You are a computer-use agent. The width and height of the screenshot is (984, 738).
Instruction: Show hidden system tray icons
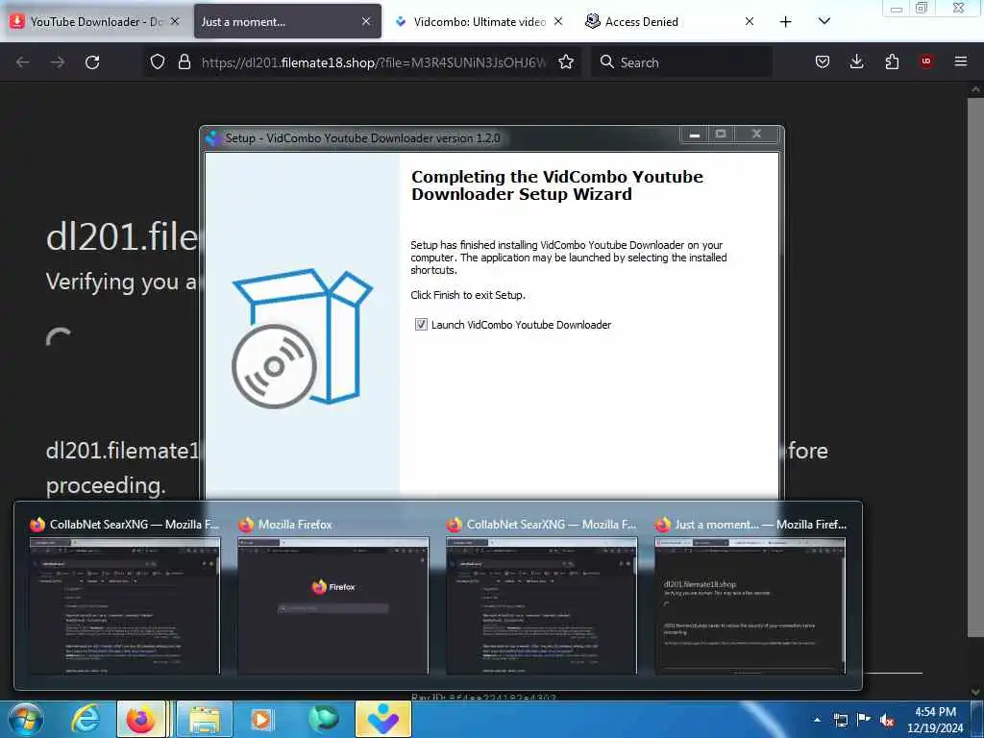click(x=817, y=720)
